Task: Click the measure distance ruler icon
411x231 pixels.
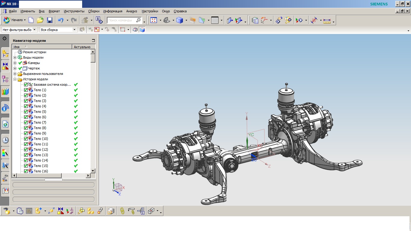Action: (x=327, y=20)
